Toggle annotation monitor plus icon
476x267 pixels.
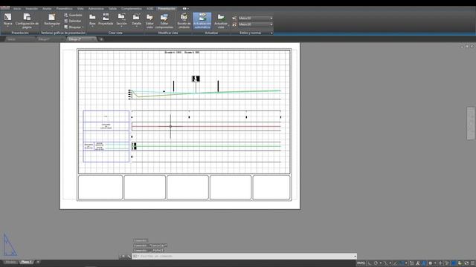tap(440, 263)
